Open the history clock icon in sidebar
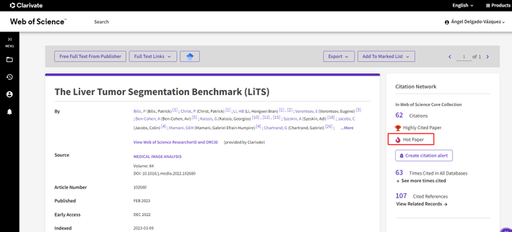 [x=9, y=77]
